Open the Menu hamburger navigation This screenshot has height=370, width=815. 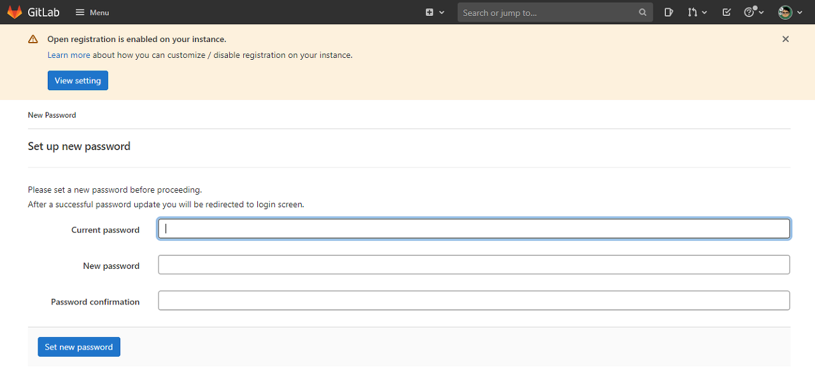(92, 12)
